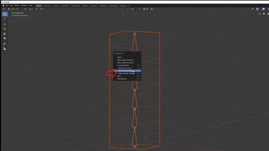Open the viewport Object menu
Image resolution: width=269 pixels, height=151 pixels.
(42, 9)
